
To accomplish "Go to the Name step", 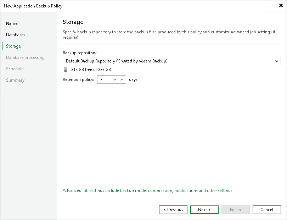I will click(x=12, y=23).
